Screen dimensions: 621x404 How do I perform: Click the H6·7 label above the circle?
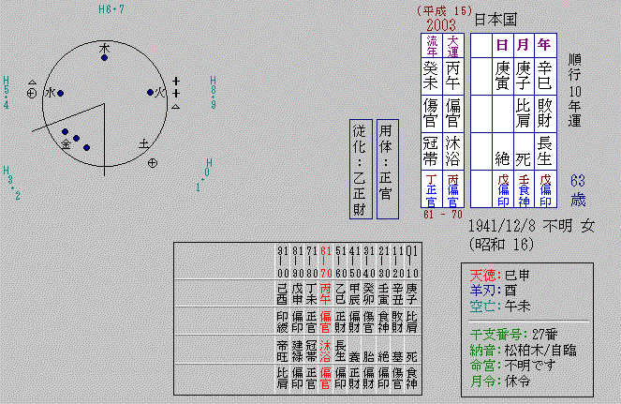pyautogui.click(x=111, y=9)
